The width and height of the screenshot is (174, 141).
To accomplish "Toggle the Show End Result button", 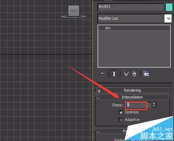I will [114, 74].
